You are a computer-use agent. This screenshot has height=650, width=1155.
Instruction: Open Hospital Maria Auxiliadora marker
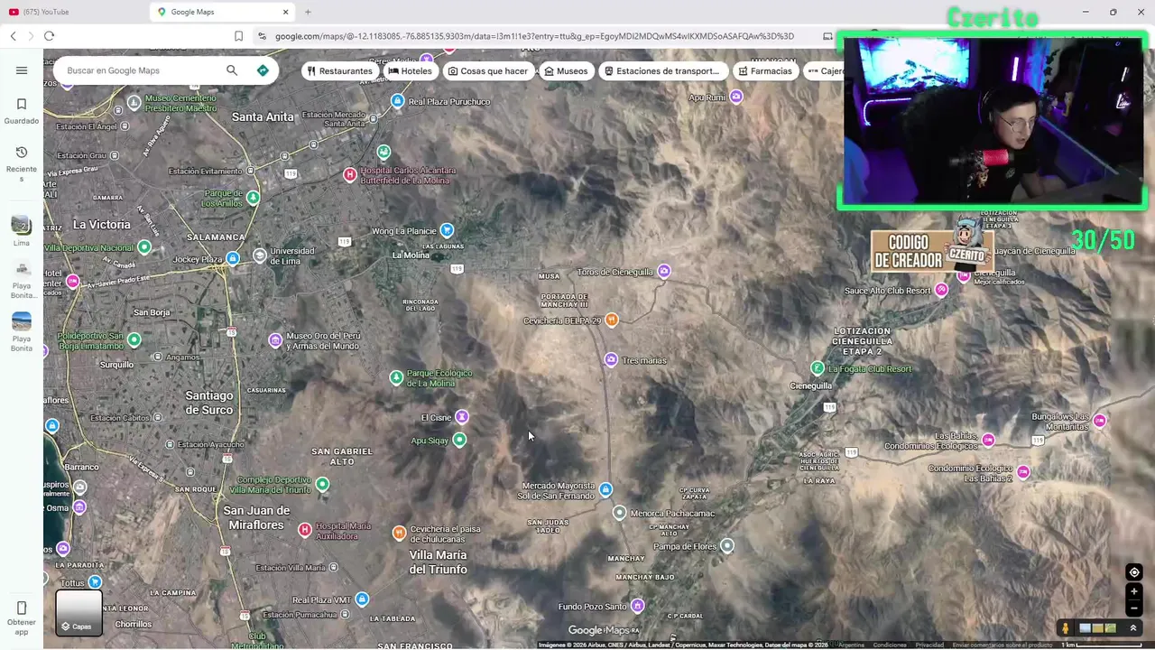pyautogui.click(x=305, y=530)
